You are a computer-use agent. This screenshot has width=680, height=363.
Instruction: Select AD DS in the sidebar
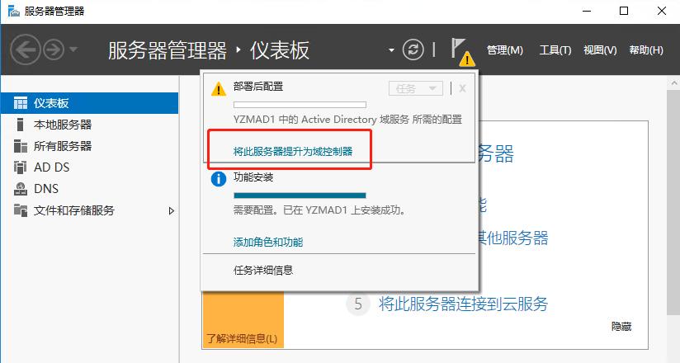click(x=51, y=167)
